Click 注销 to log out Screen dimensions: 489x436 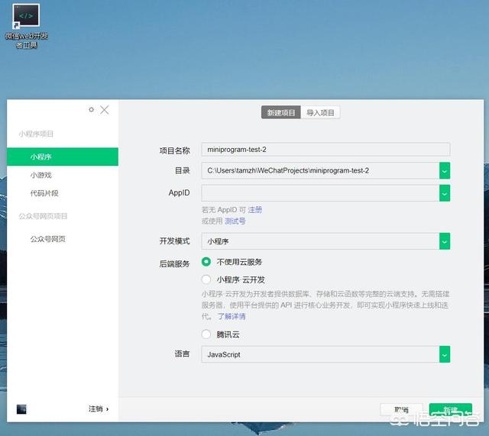(98, 409)
